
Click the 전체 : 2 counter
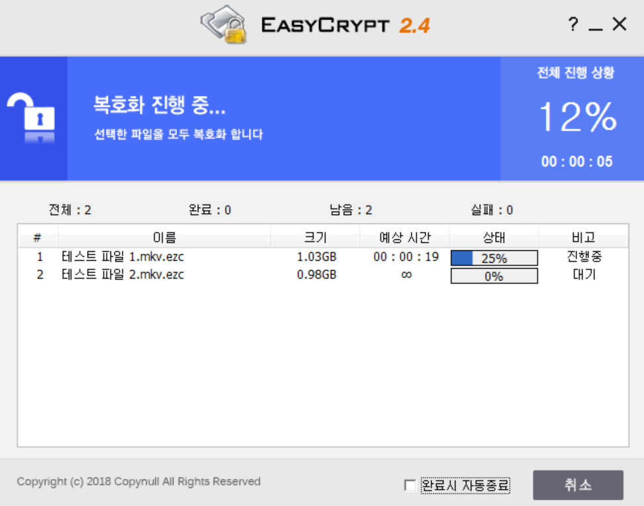69,210
